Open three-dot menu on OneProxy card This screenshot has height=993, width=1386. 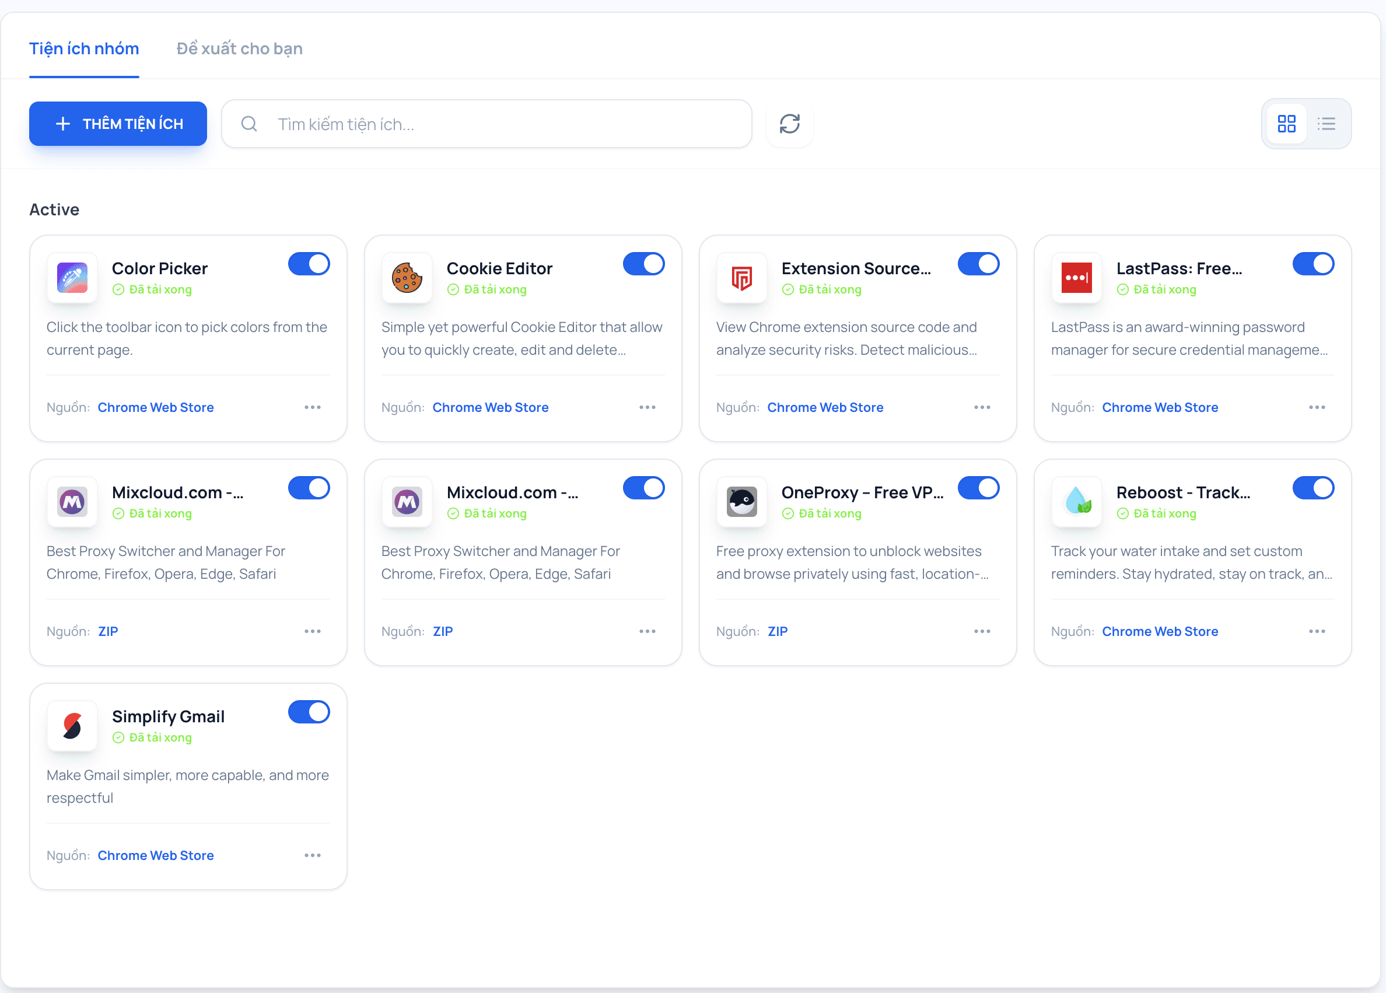[983, 632]
